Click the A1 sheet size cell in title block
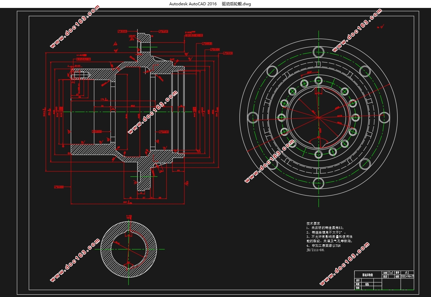Screen dimensions: 431x297 (407, 273)
